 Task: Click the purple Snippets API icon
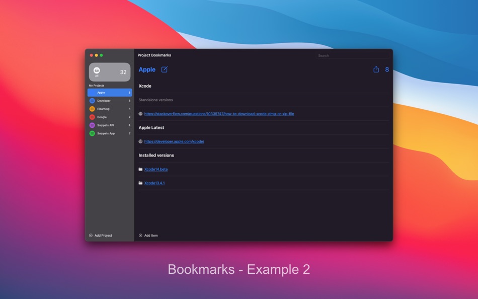92,125
